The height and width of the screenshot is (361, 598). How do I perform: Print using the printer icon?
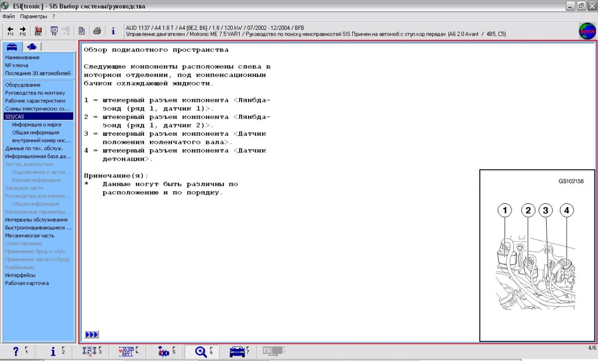click(97, 31)
